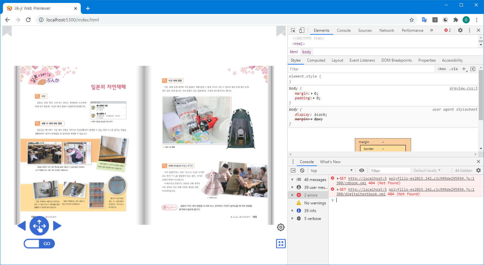
Task: Click the page navigation crosshair button
Action: click(x=39, y=225)
